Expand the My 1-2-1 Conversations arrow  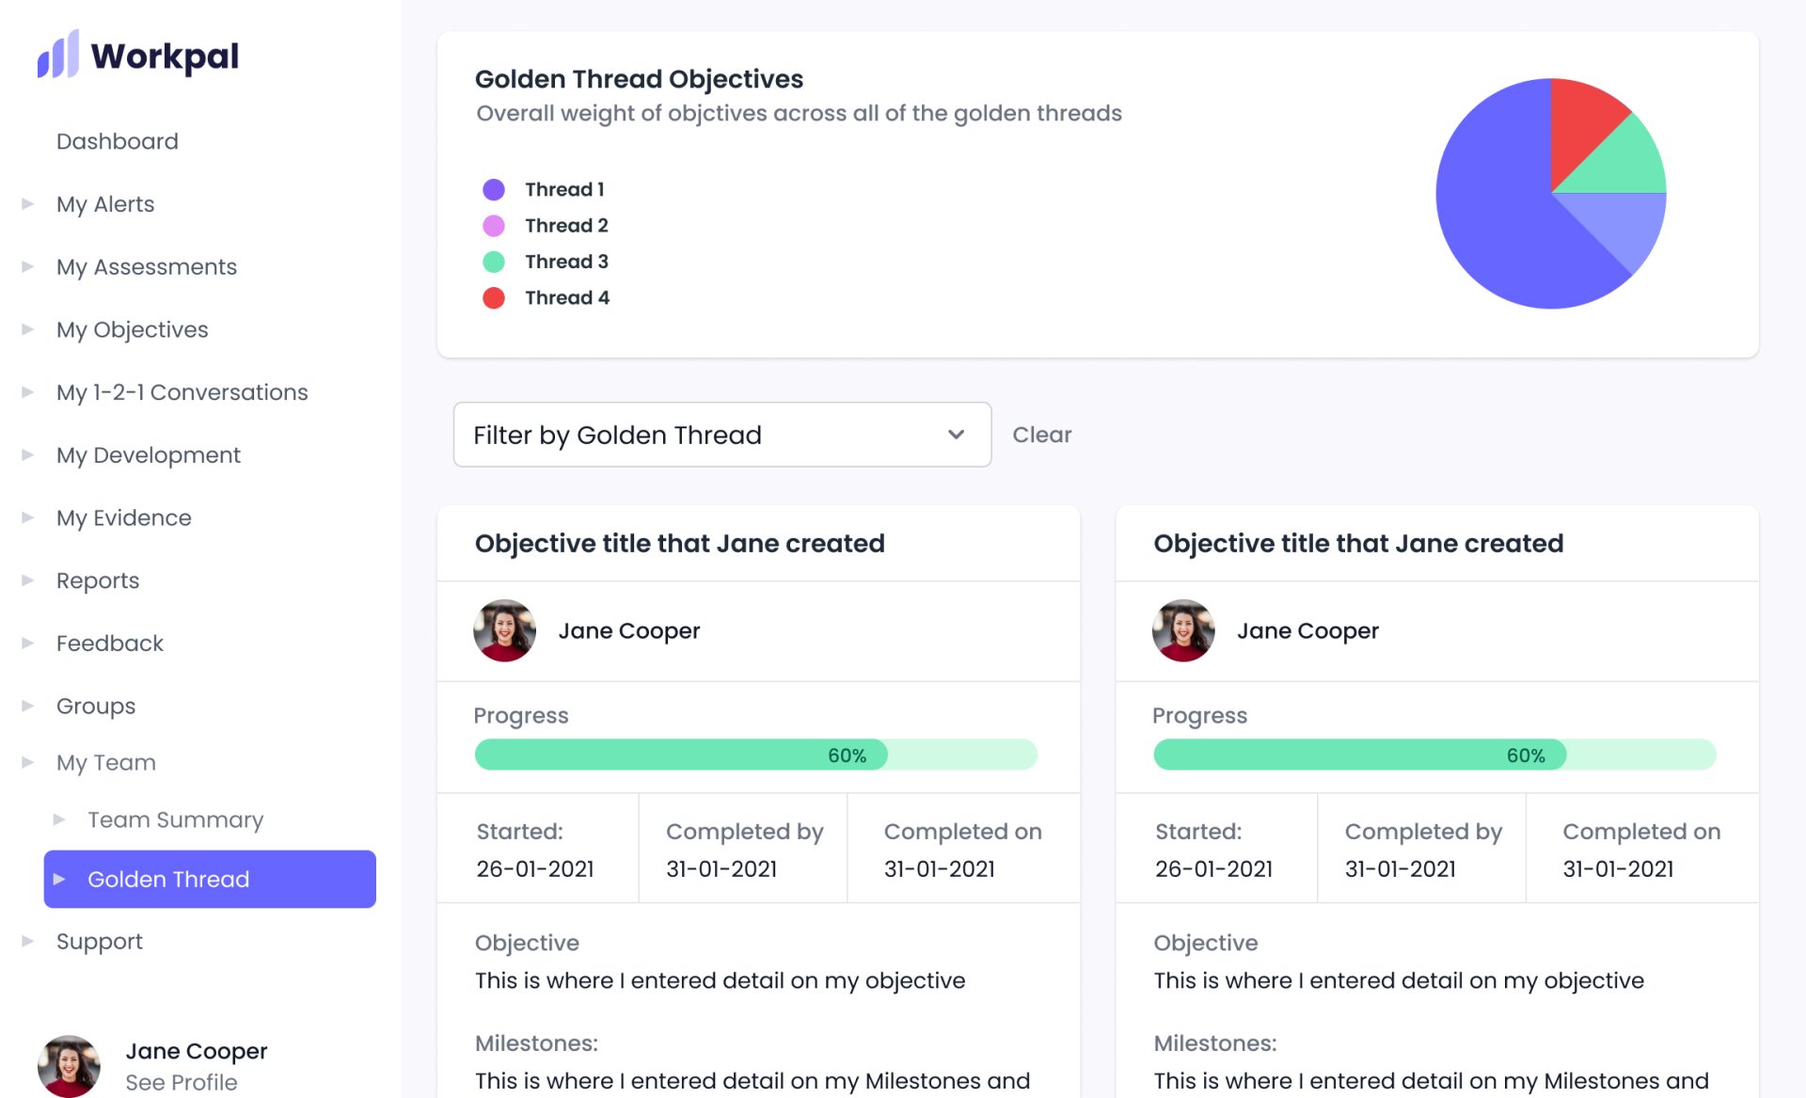coord(28,392)
